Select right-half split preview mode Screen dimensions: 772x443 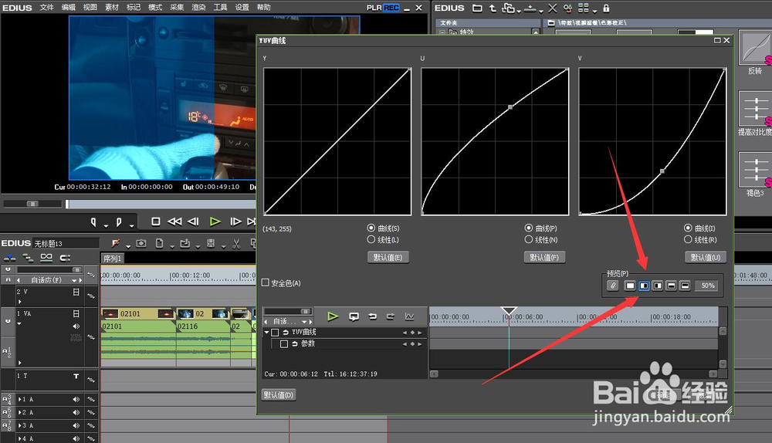coord(657,286)
